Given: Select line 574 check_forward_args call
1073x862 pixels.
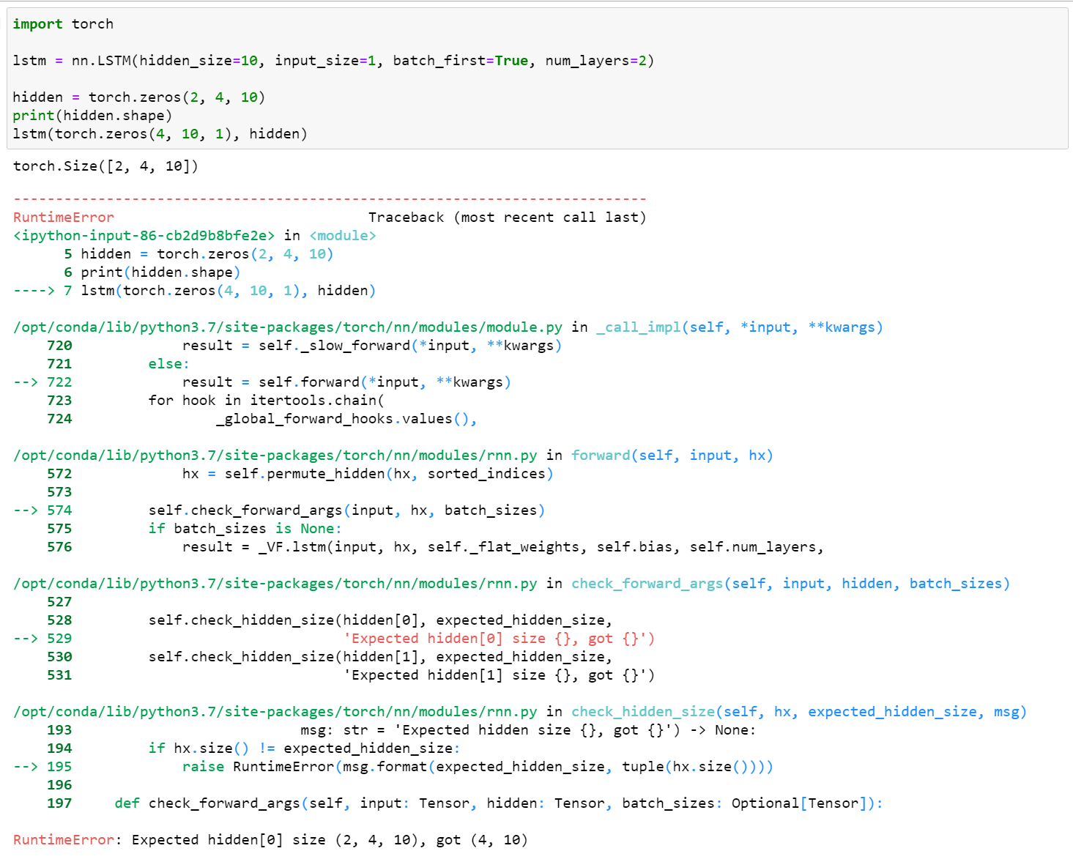Looking at the screenshot, I should [x=344, y=510].
